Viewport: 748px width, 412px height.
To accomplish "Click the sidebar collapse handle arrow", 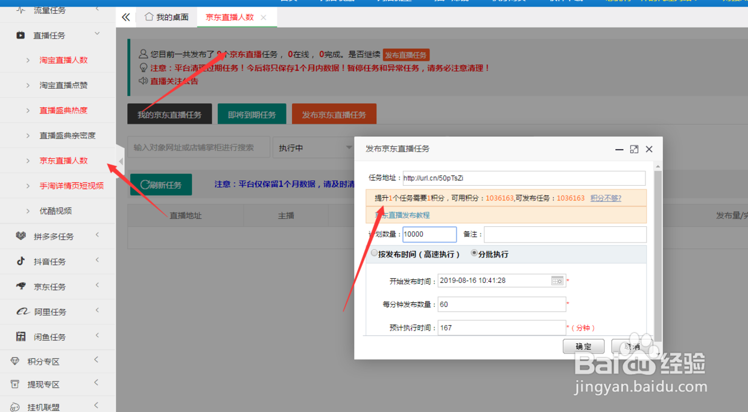I will pyautogui.click(x=121, y=162).
